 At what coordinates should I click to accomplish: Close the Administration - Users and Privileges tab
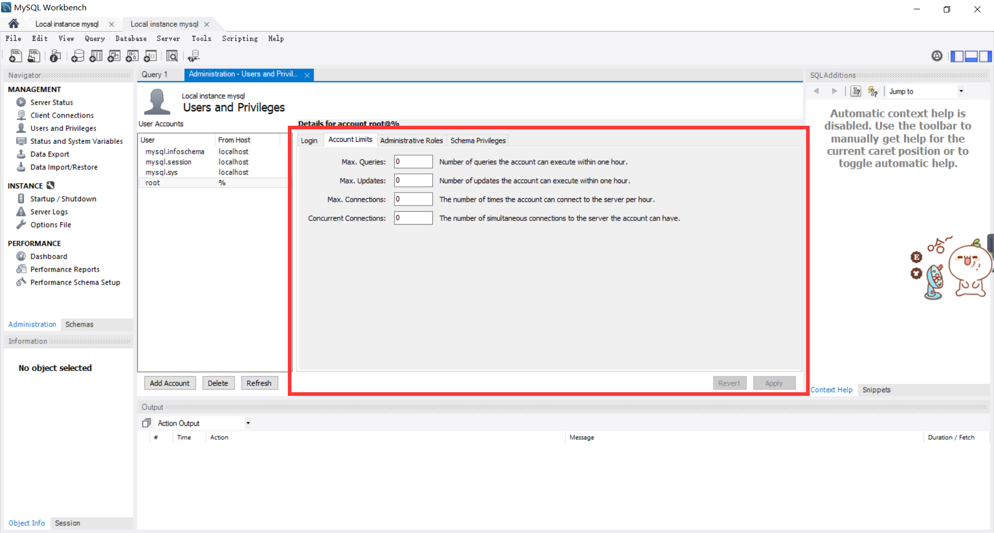coord(307,75)
